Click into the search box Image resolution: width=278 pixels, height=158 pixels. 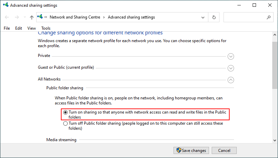[x=248, y=17]
